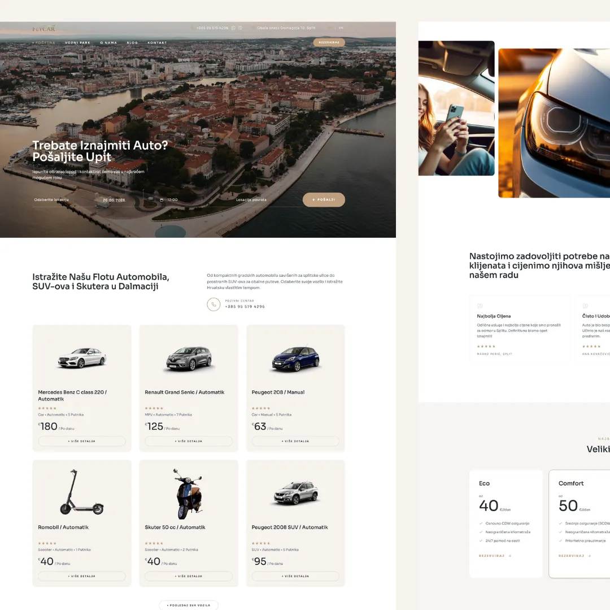Image resolution: width=610 pixels, height=610 pixels.
Task: Click the star rating on Skuter 50 cc card
Action: click(154, 543)
